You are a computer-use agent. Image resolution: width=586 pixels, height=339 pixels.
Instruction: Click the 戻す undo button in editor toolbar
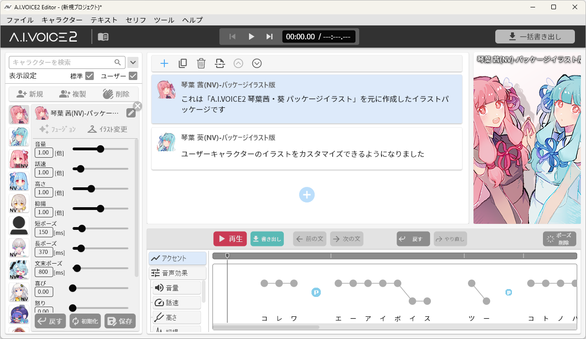pos(413,239)
